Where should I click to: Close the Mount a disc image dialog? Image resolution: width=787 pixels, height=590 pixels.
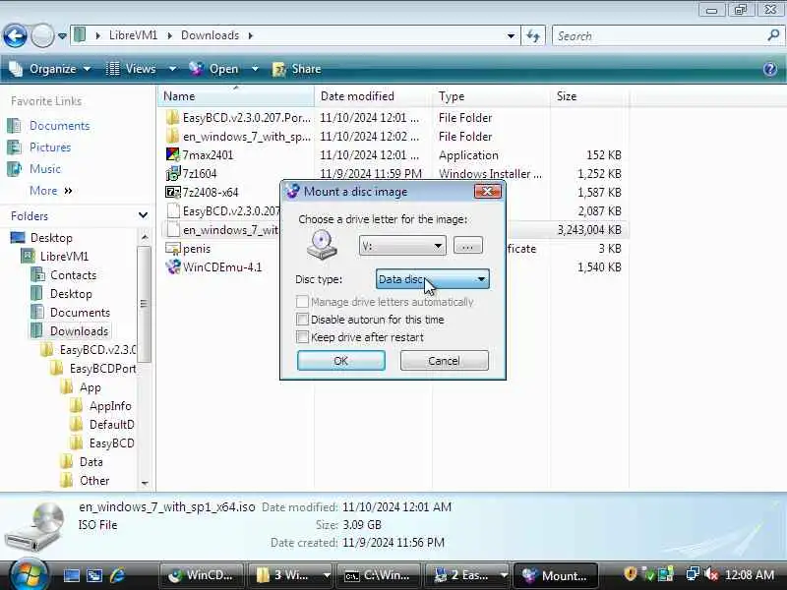point(487,191)
